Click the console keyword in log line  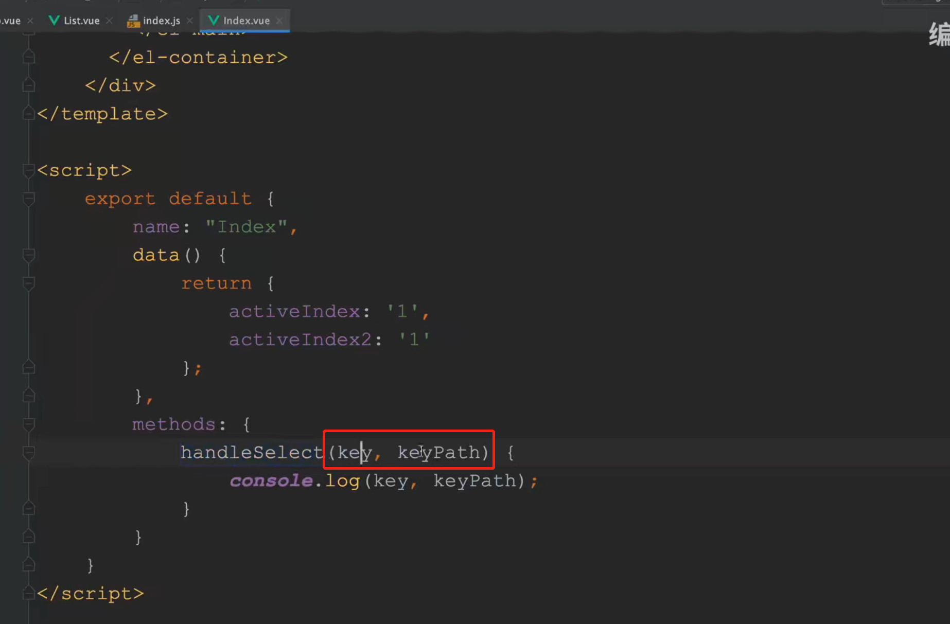(x=271, y=480)
